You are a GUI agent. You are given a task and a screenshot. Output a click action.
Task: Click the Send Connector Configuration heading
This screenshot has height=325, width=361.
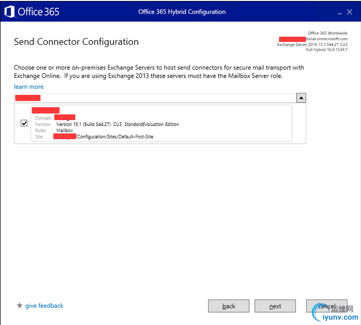click(x=76, y=41)
